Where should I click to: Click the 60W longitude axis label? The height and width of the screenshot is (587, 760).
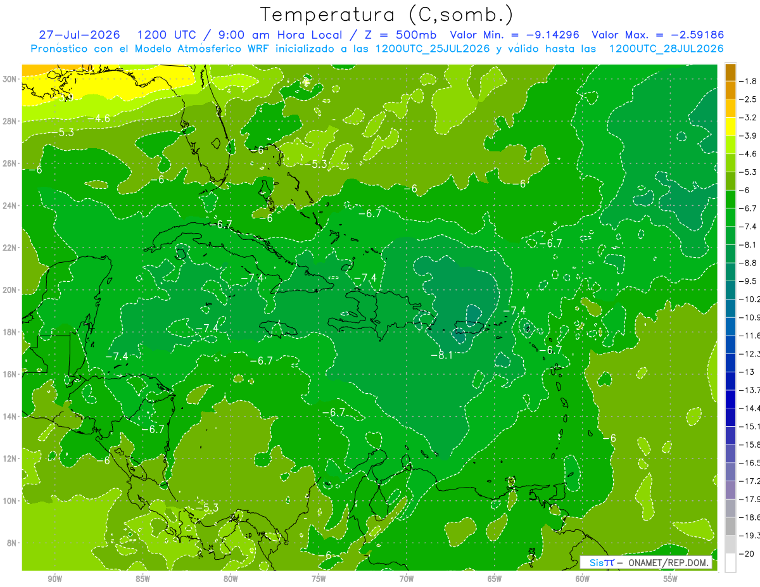tap(583, 579)
